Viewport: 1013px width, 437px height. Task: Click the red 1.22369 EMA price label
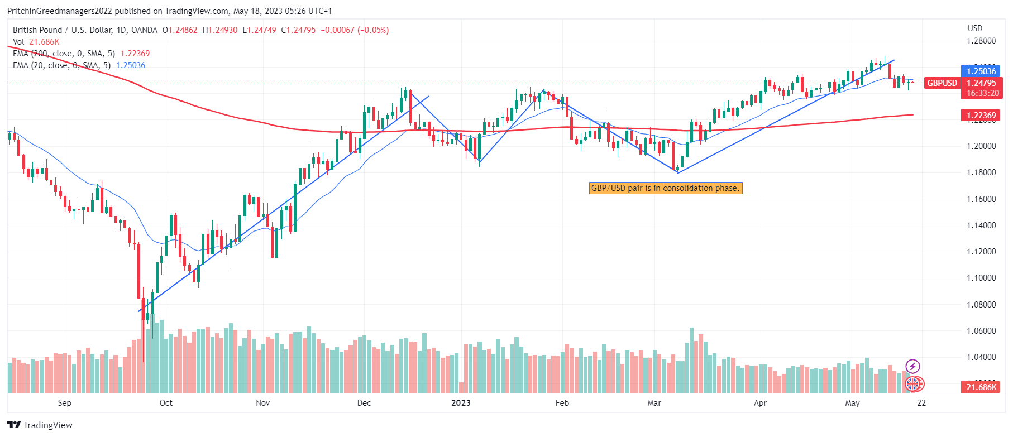[x=981, y=116]
